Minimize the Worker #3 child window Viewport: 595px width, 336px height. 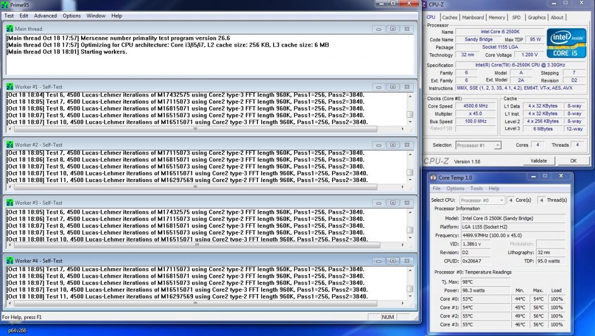[x=379, y=203]
